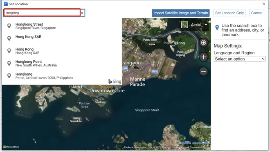
Task: Expand the Language and Region select box
Action: click(x=239, y=59)
